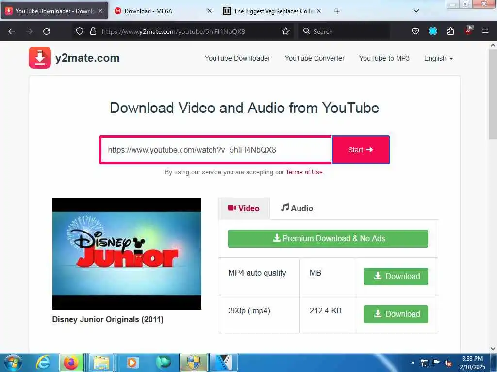The width and height of the screenshot is (497, 372).
Task: Click the MP4 auto quality label
Action: (x=257, y=273)
